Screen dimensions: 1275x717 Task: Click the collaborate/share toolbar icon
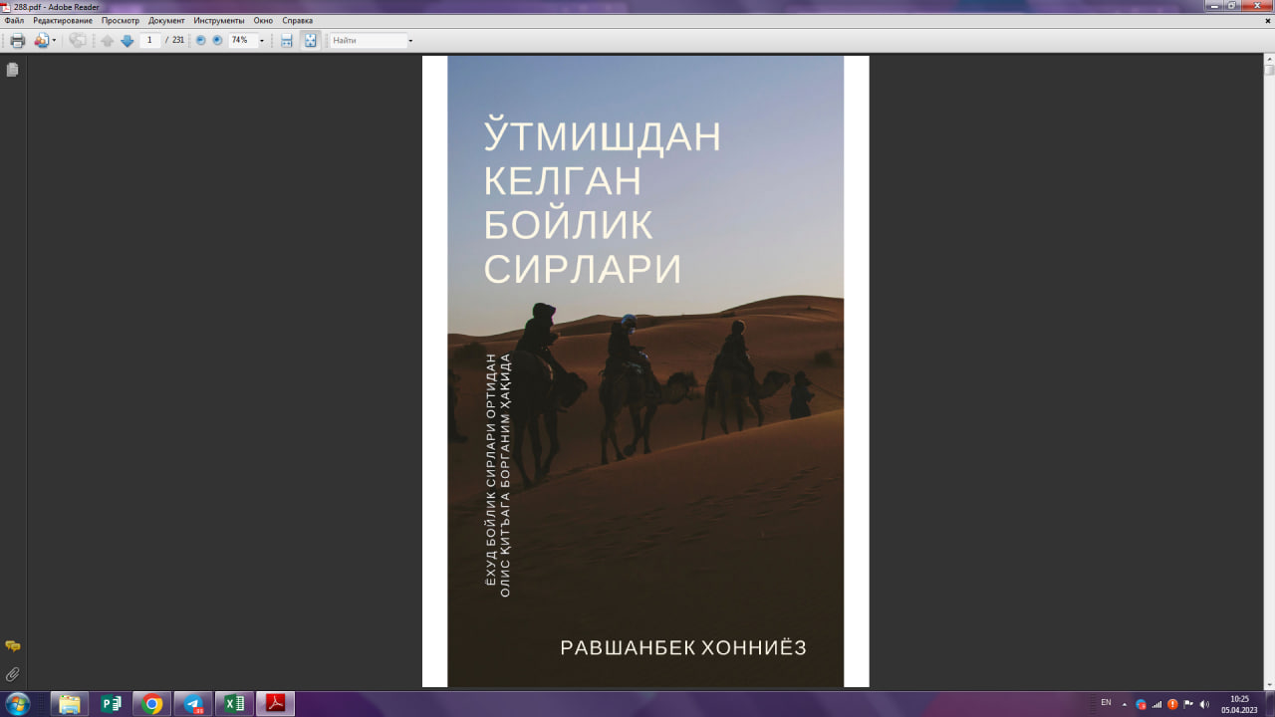(x=42, y=41)
